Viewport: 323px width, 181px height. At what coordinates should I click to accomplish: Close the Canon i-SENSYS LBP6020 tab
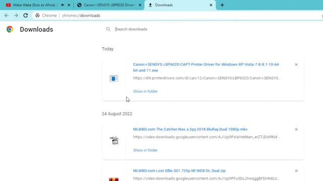point(140,5)
